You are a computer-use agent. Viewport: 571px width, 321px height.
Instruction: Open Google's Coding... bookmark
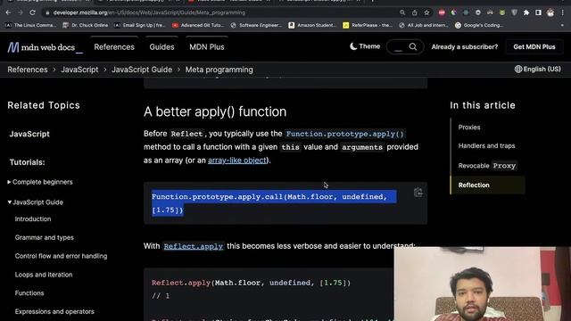[x=480, y=25]
